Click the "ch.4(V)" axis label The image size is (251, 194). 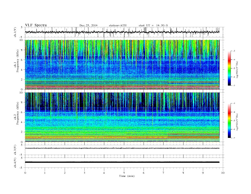coord(15,163)
